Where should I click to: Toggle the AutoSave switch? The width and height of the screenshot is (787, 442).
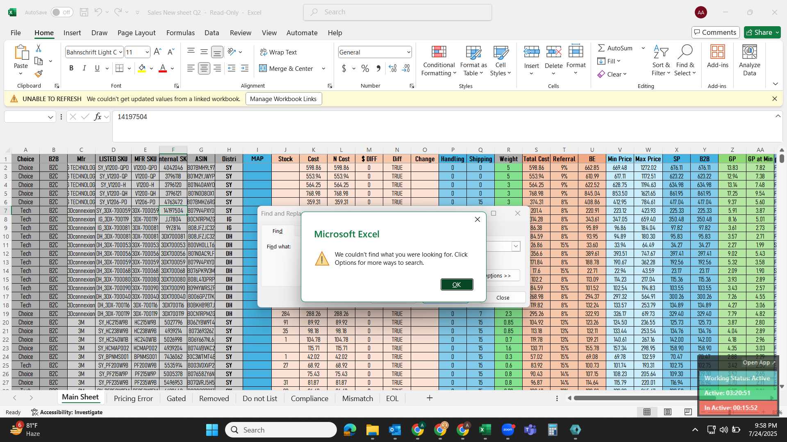pos(62,12)
